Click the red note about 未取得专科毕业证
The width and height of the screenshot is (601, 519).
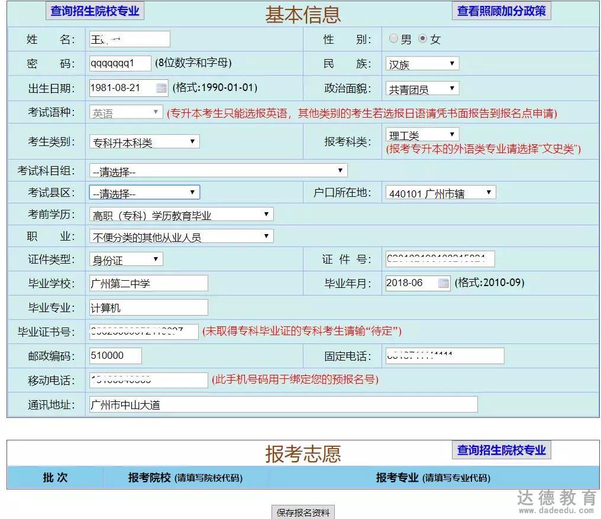(x=302, y=331)
